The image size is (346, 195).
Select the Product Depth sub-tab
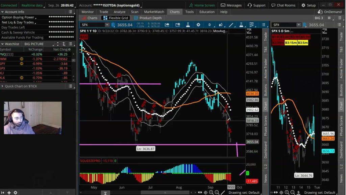(x=148, y=18)
